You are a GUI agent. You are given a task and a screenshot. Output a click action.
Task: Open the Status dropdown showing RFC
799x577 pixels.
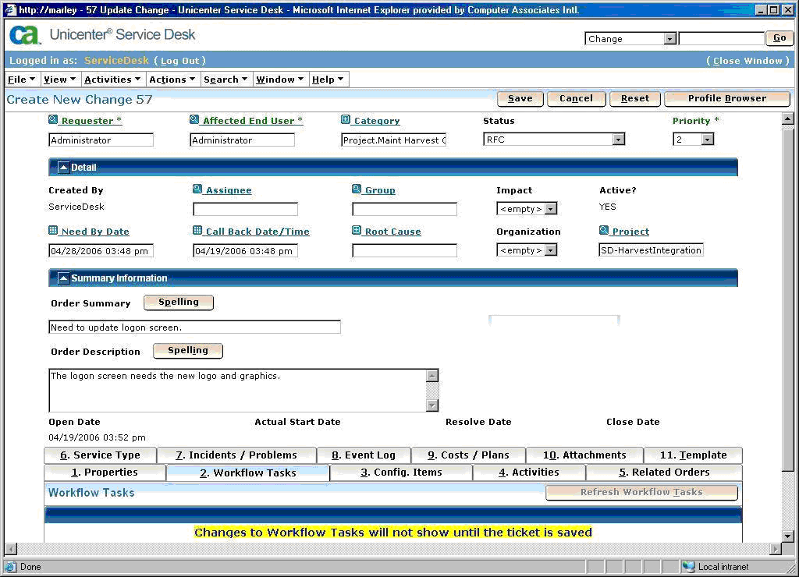click(620, 139)
